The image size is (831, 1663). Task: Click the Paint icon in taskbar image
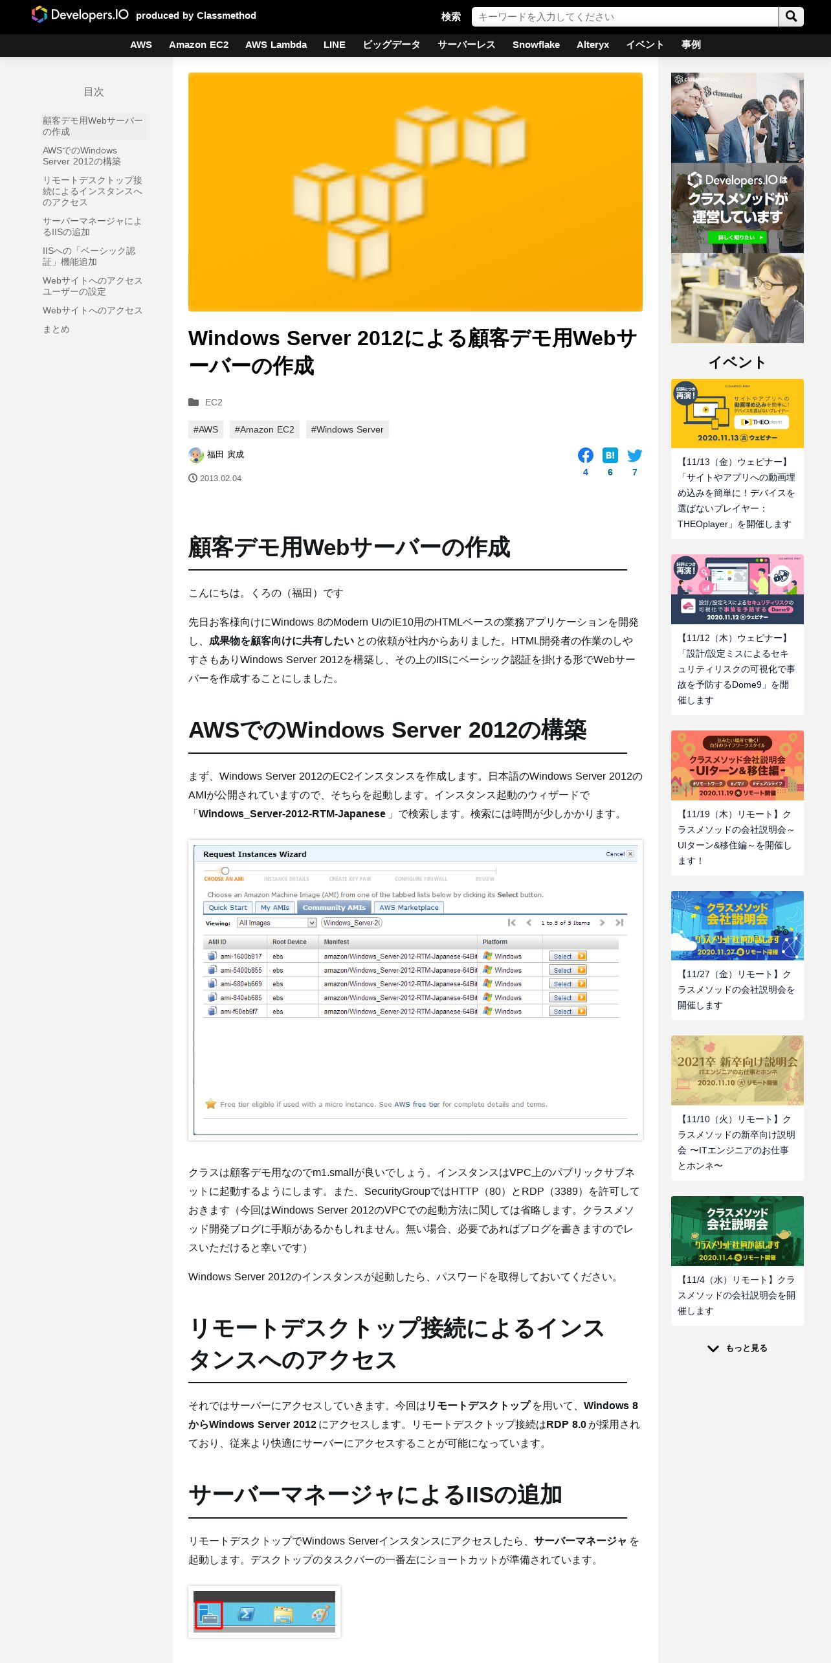[x=320, y=1614]
